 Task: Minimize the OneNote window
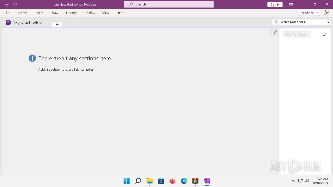tap(303, 4)
